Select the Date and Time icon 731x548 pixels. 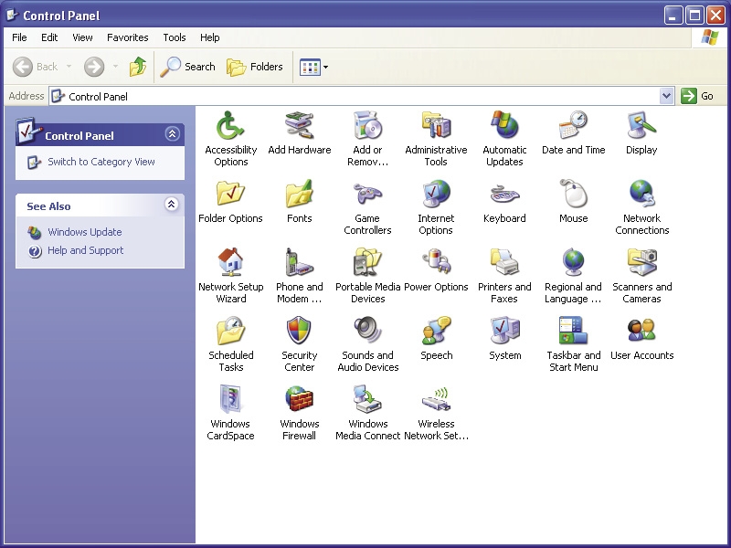pos(574,126)
